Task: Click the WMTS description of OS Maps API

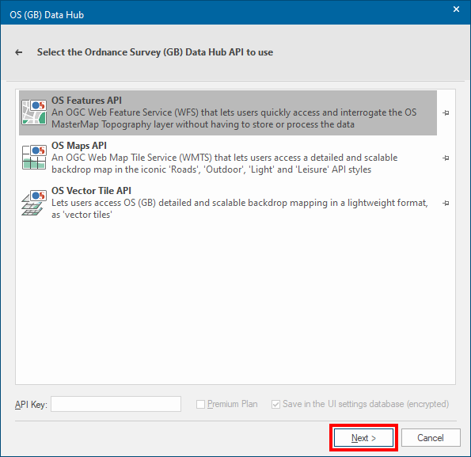Action: [x=224, y=163]
